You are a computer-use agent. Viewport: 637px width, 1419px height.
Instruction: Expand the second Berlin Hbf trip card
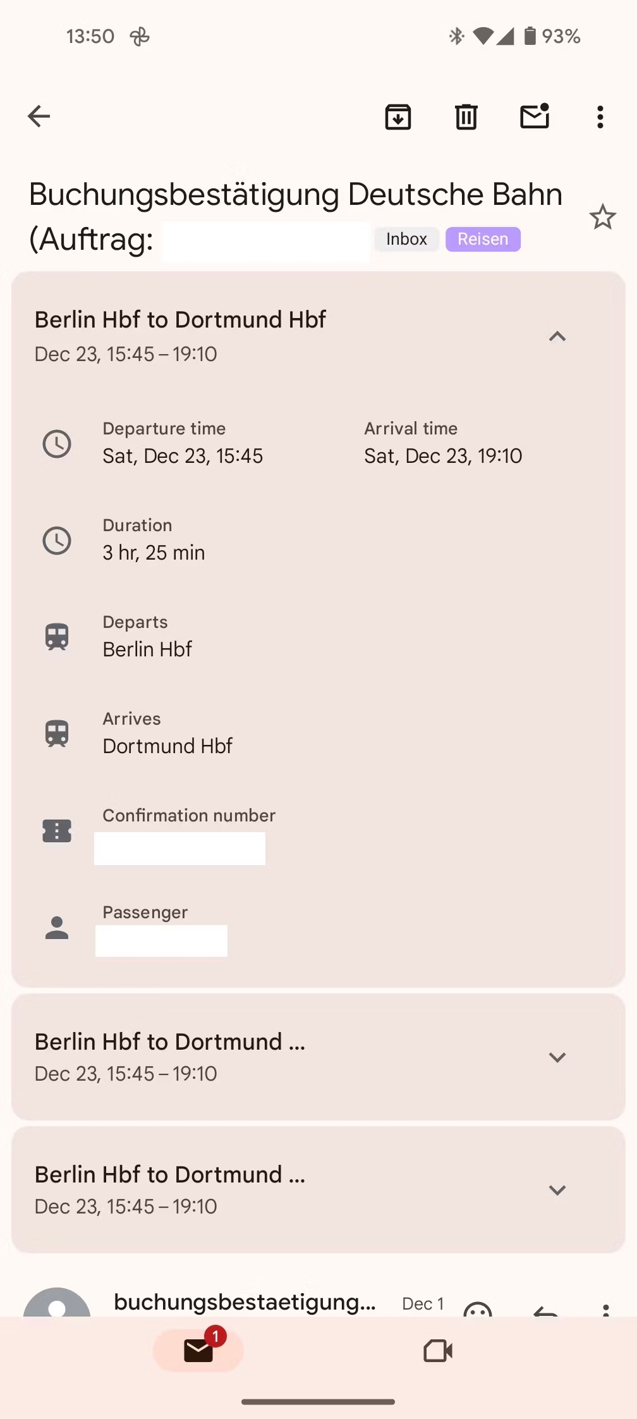(557, 1057)
